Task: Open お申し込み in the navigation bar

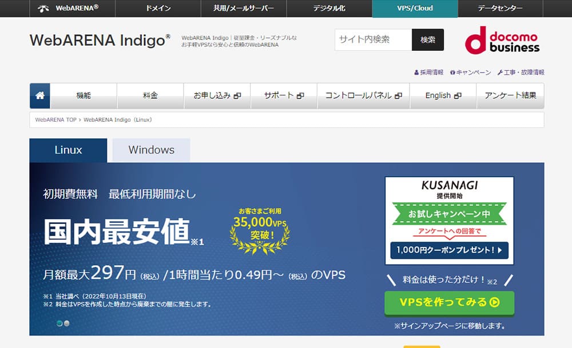Action: [217, 96]
